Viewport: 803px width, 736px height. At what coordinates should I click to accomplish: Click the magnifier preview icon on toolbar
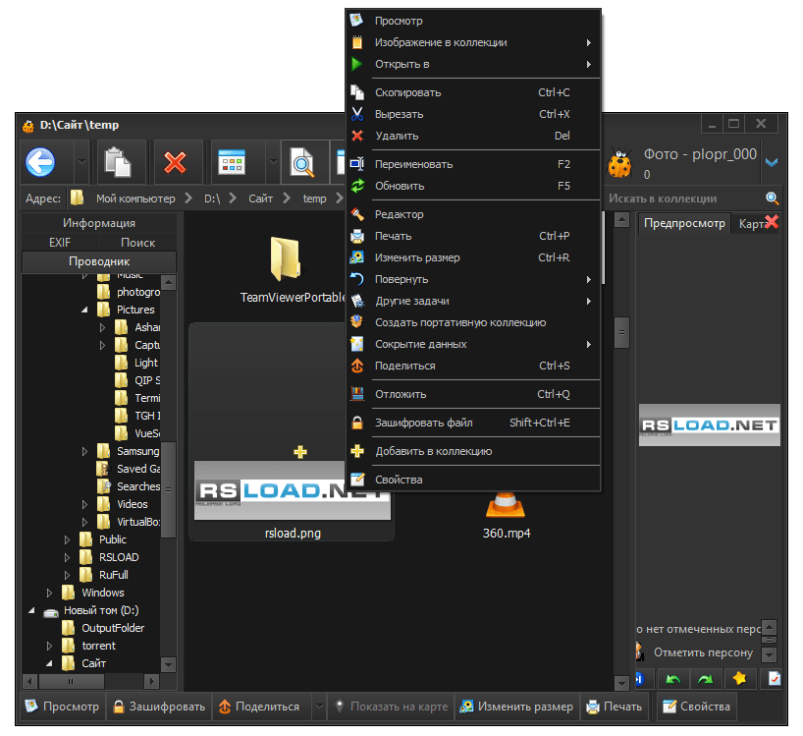pyautogui.click(x=302, y=162)
